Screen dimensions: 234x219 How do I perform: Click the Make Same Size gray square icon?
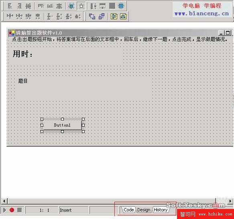112,6
